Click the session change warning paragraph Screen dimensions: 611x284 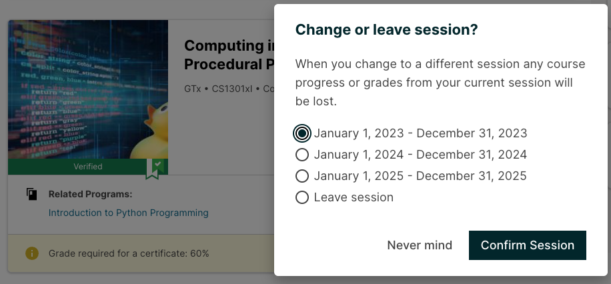click(x=440, y=83)
